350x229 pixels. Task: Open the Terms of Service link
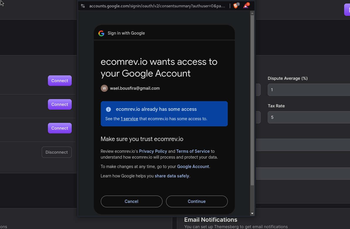[x=193, y=151]
